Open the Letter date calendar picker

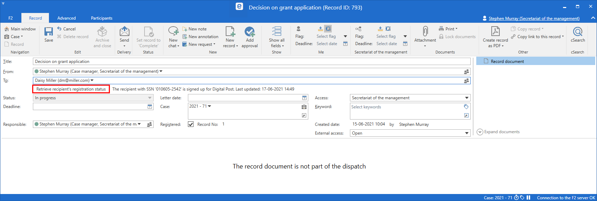click(304, 98)
